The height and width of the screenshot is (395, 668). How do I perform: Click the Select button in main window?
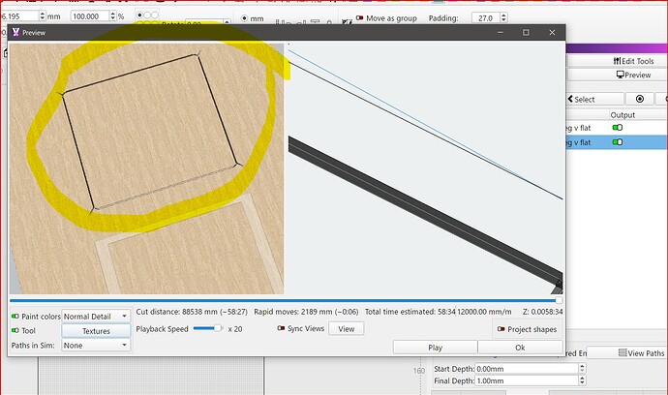(x=594, y=100)
